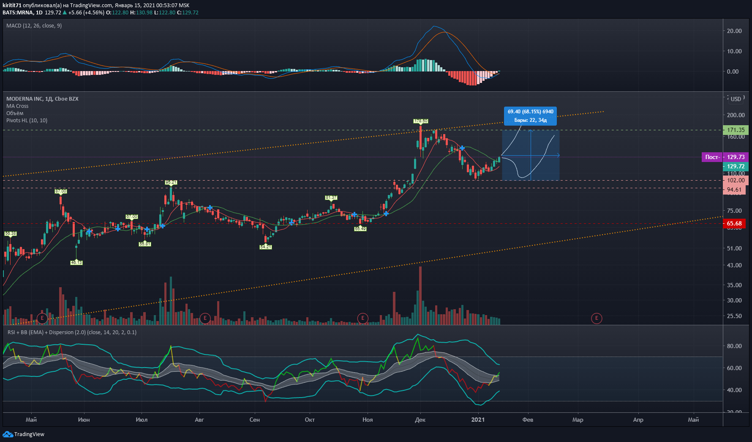Open the earnings marker near November
Screen dimensions: 752x442
coord(362,318)
